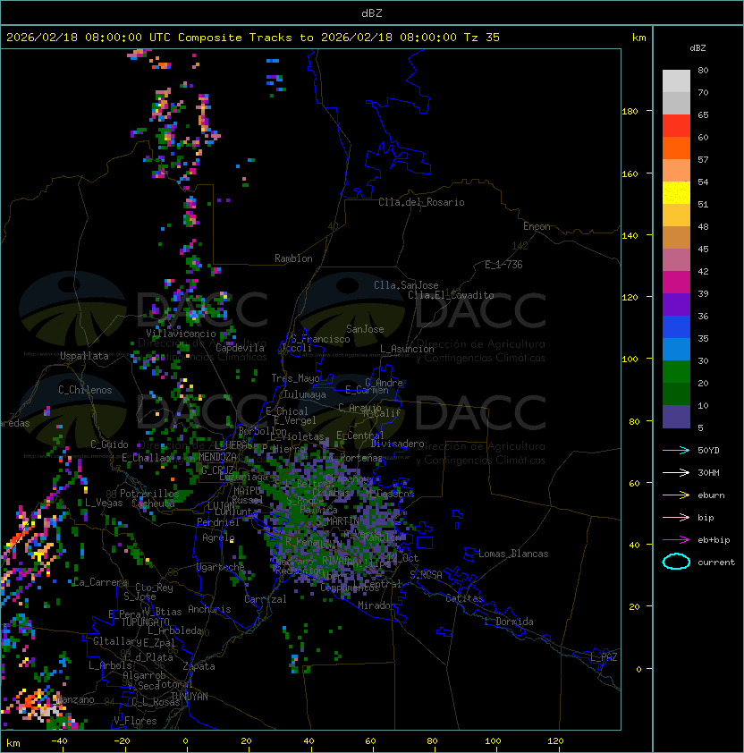Select the 'E_Challao' label

coord(146,458)
